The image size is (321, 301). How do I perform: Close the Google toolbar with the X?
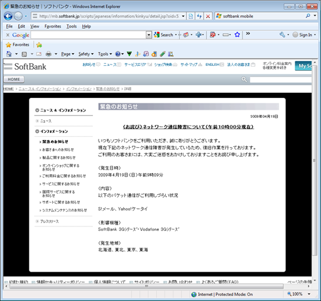(8, 35)
